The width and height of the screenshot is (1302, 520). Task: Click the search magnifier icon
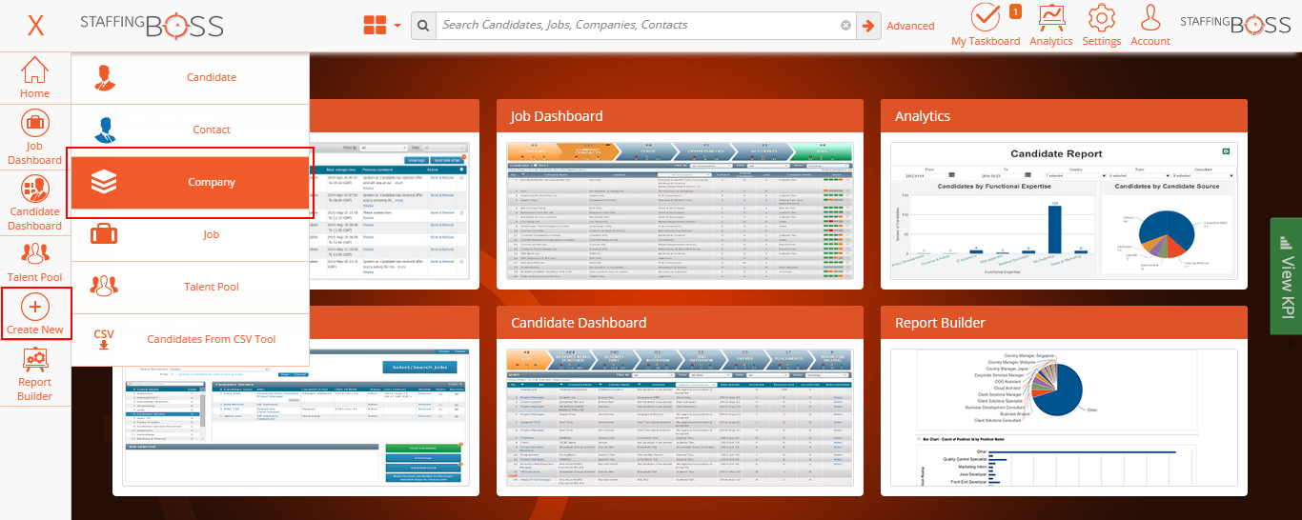click(423, 26)
